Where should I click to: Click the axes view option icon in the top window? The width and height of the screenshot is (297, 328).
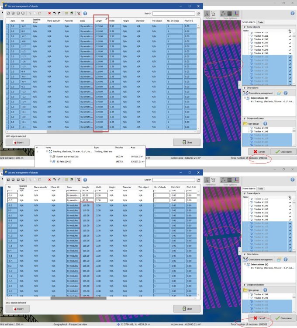(236, 14)
